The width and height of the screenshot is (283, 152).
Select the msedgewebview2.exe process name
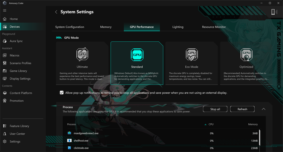tap(86, 133)
